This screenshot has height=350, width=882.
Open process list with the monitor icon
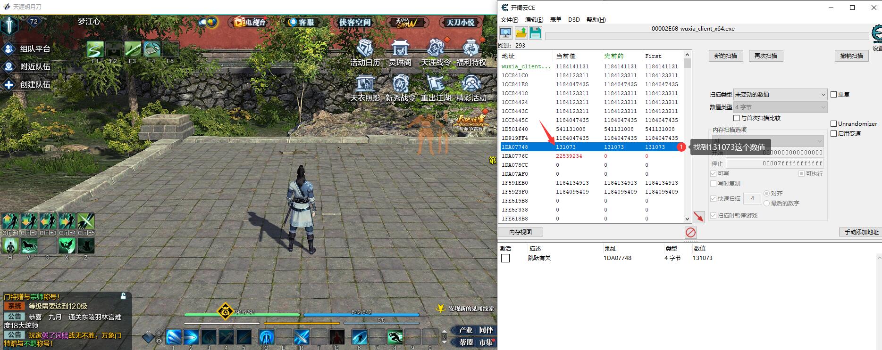506,33
